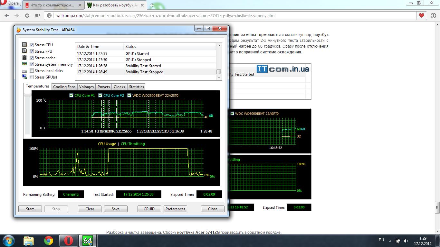Open Opera Speed Dial grid icon
This screenshot has height=247, width=440.
(x=38, y=15)
